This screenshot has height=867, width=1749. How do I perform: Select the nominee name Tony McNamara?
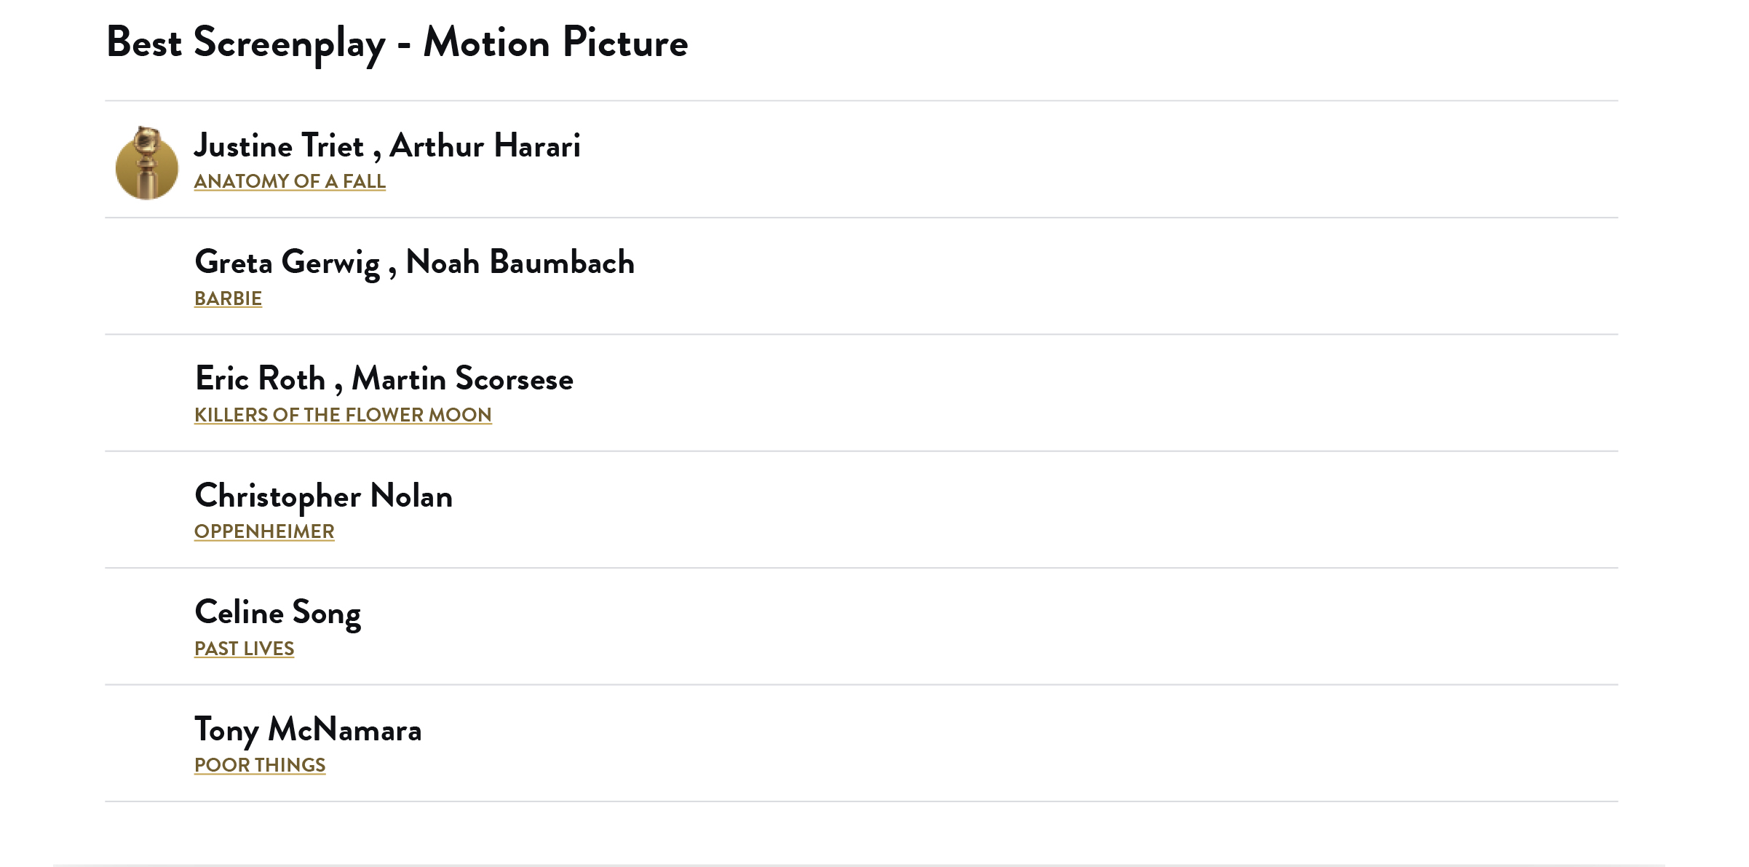[x=308, y=730]
